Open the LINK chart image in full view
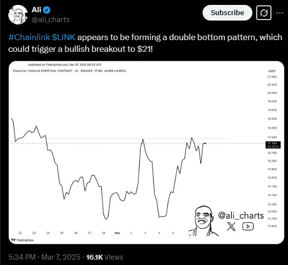This screenshot has height=265, width=288. click(146, 153)
